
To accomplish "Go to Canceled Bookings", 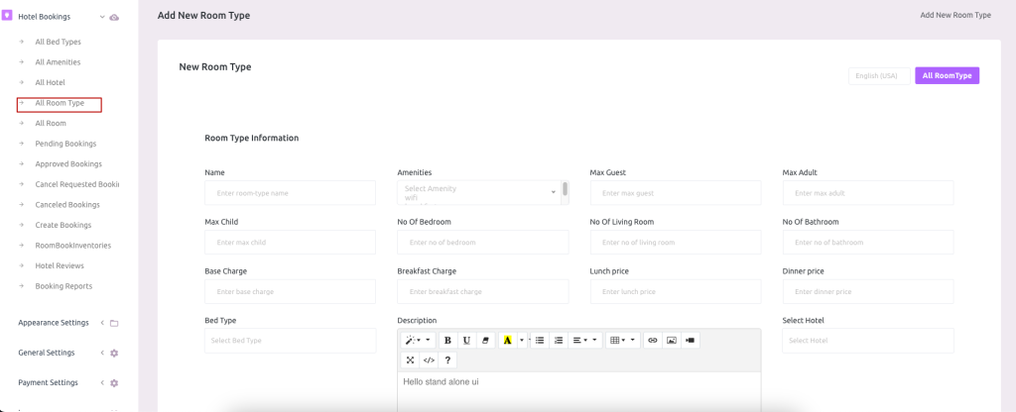I will pos(67,204).
